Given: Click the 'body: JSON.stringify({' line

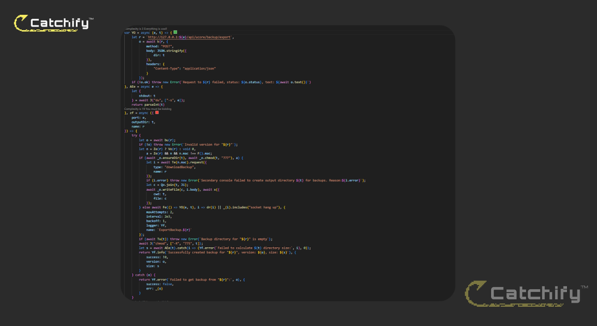Looking at the screenshot, I should point(166,51).
